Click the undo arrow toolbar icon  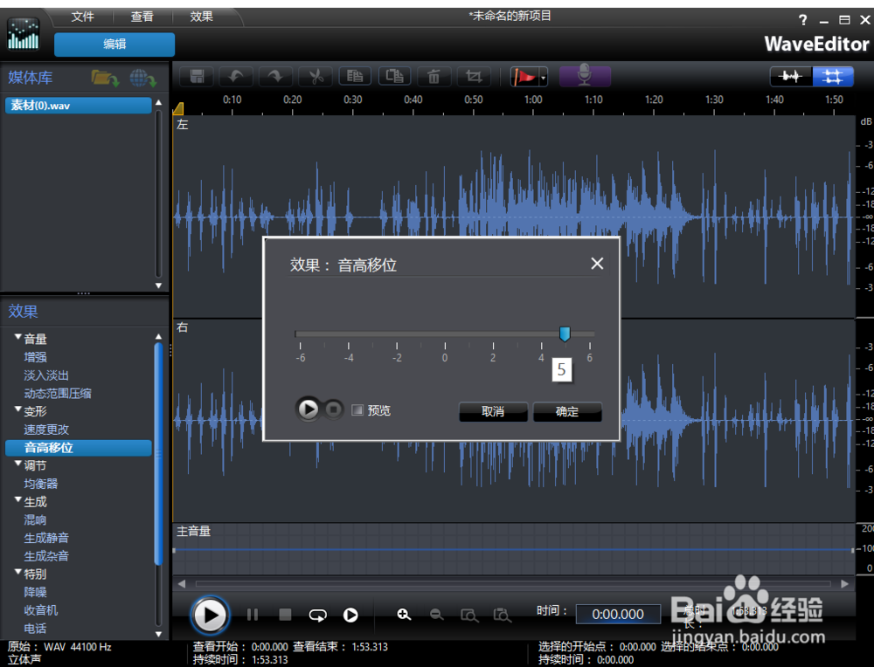pos(236,76)
